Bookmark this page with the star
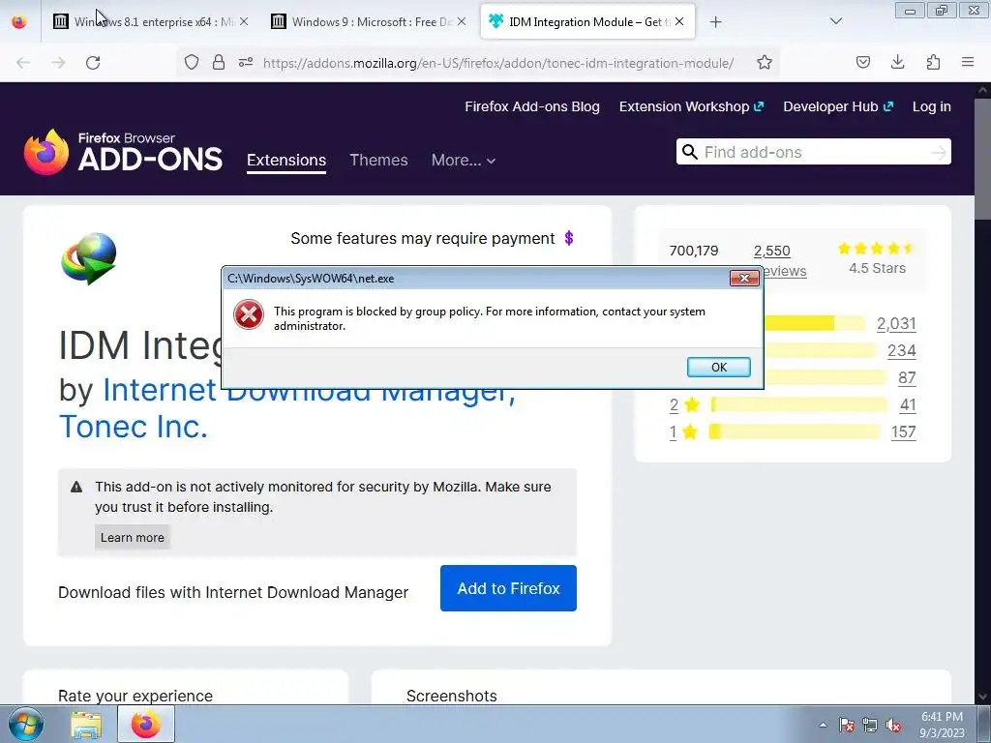Screen dimensions: 991x743 pyautogui.click(x=765, y=62)
